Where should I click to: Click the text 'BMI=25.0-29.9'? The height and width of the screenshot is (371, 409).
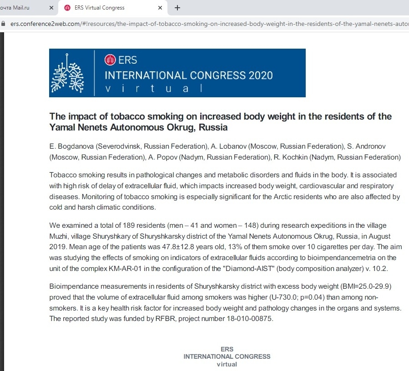[366, 286]
